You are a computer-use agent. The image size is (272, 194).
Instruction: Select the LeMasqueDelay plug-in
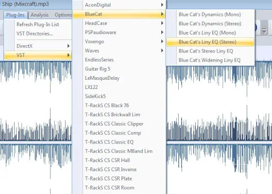119,78
